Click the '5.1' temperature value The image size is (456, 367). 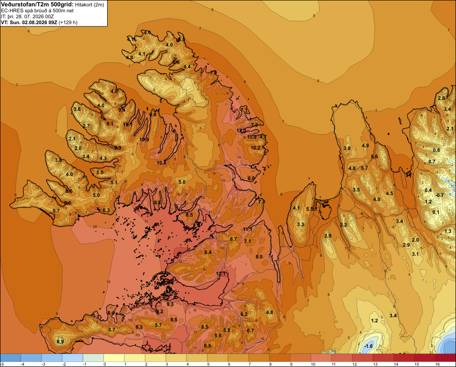tap(114, 183)
